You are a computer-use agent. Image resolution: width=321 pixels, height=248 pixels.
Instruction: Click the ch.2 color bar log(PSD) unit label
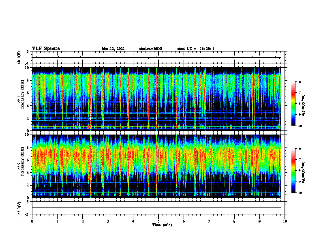pos(304,172)
